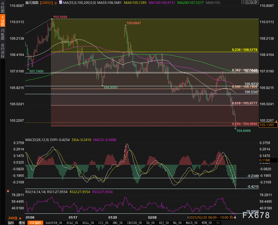Image resolution: width=278 pixels, height=225 pixels.
Task: Expand the 240分 timeframe selector at bottom left
Action: (15, 218)
